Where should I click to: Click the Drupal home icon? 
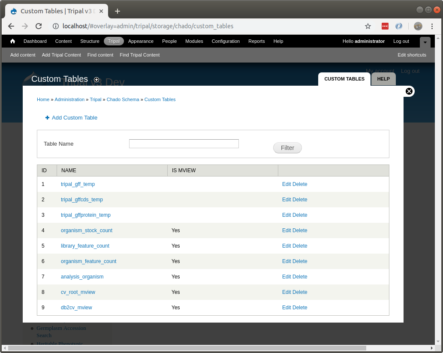[12, 41]
